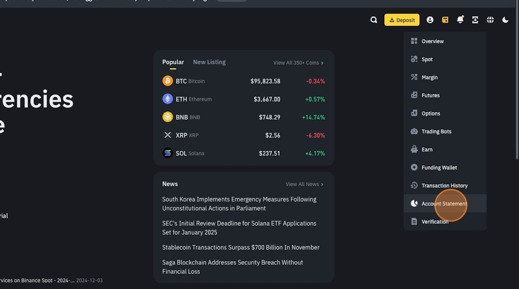Screen dimensions: 519x289
Task: Click the Spot icon in the sidebar
Action: (x=414, y=59)
